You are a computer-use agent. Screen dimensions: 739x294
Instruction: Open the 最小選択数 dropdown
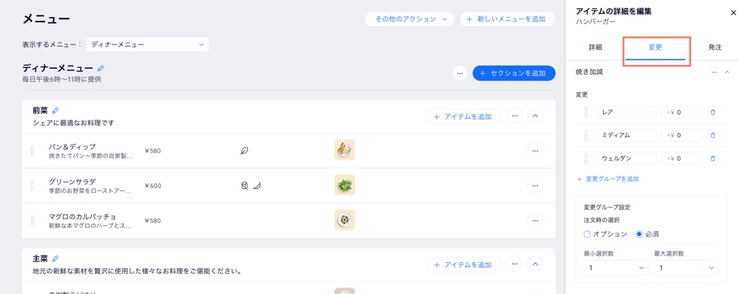click(616, 267)
